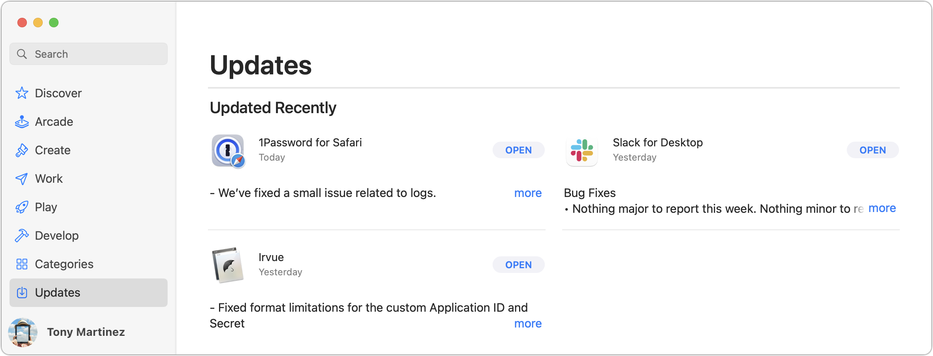Click the Categories grid icon

pyautogui.click(x=22, y=264)
